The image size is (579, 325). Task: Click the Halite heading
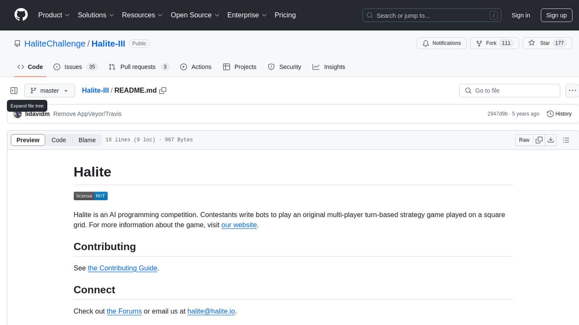click(92, 172)
